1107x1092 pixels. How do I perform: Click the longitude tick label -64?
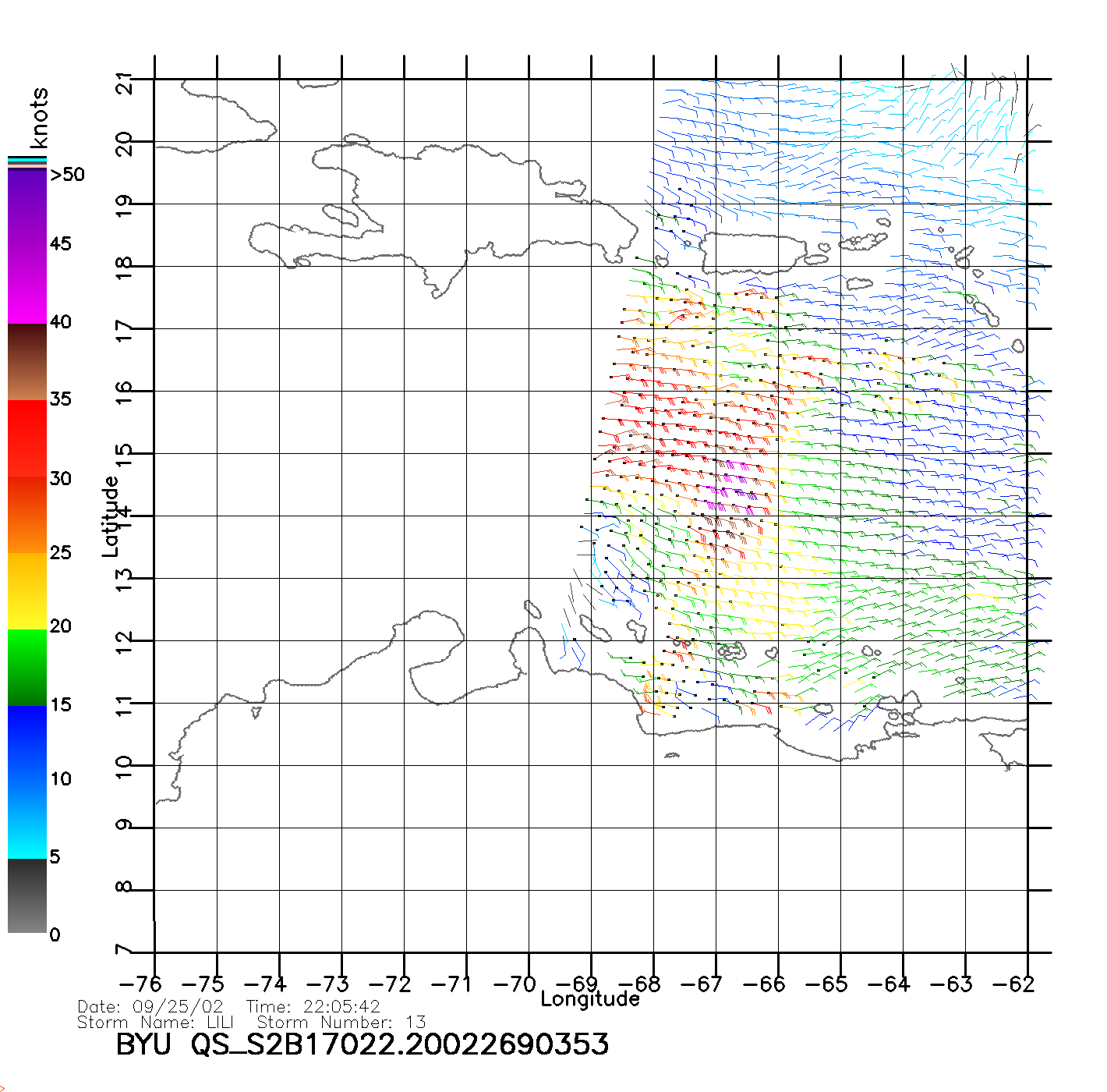889,984
